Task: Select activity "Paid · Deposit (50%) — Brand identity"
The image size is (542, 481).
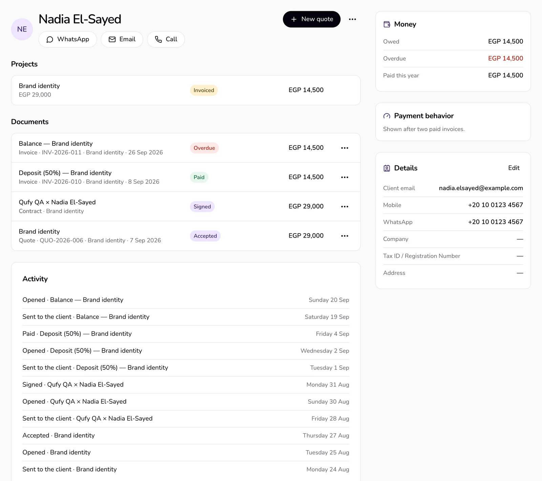Action: coord(186,334)
